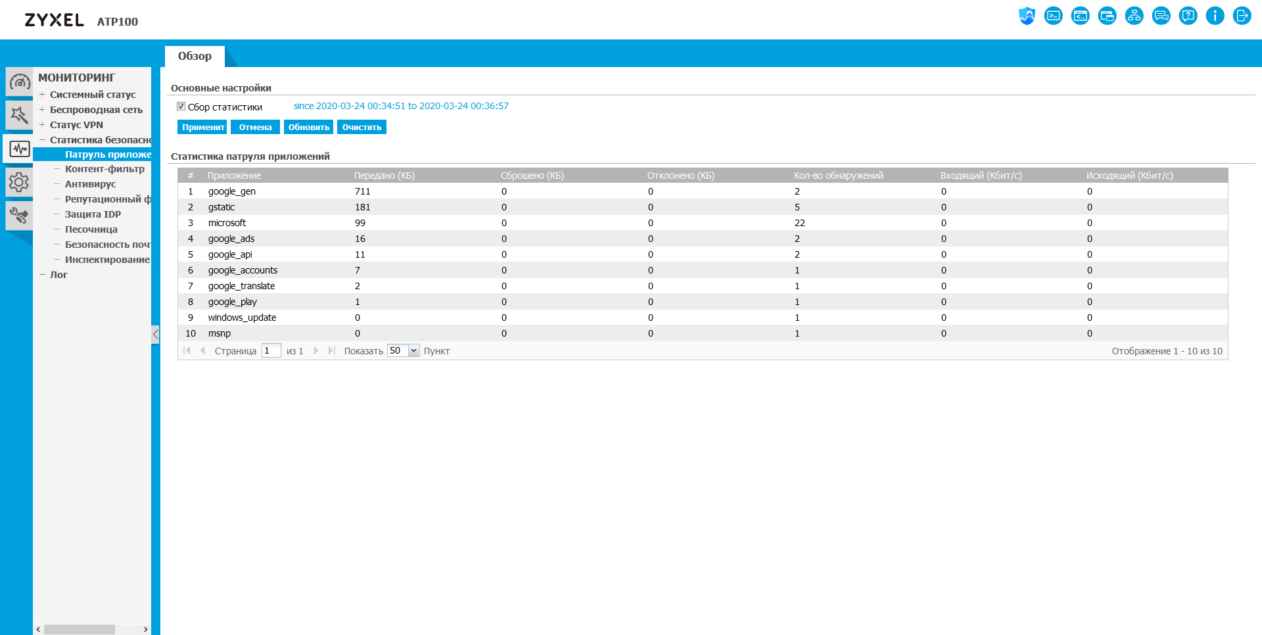Select the Обзор tab
This screenshot has width=1262, height=635.
click(x=195, y=56)
